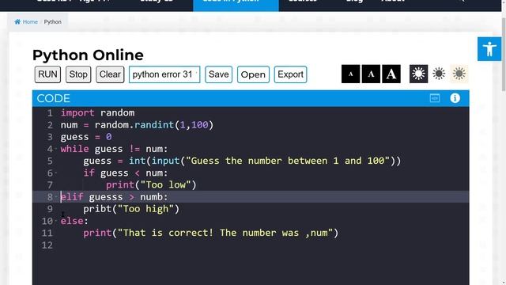Switch to the light theme sun icon
This screenshot has height=285, width=506.
(439, 74)
